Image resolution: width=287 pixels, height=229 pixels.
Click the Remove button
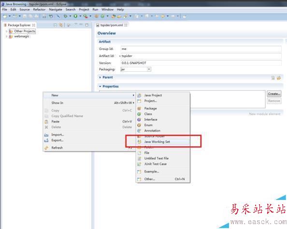[274, 101]
